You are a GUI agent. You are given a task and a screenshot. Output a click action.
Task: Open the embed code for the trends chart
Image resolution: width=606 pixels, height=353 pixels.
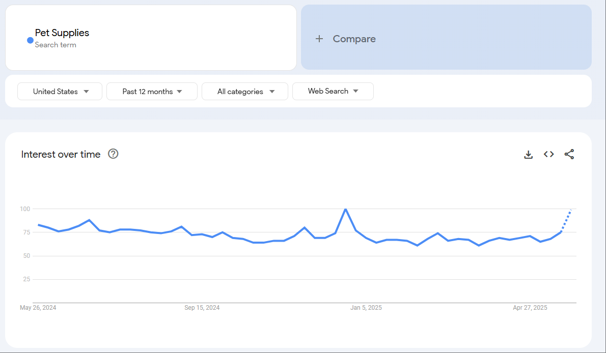point(548,154)
